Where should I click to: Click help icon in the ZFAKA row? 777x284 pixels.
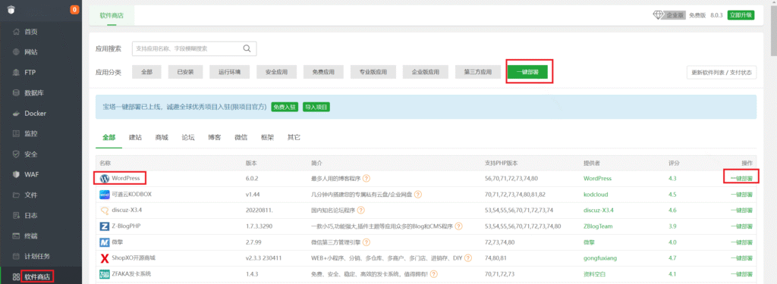[x=433, y=274]
